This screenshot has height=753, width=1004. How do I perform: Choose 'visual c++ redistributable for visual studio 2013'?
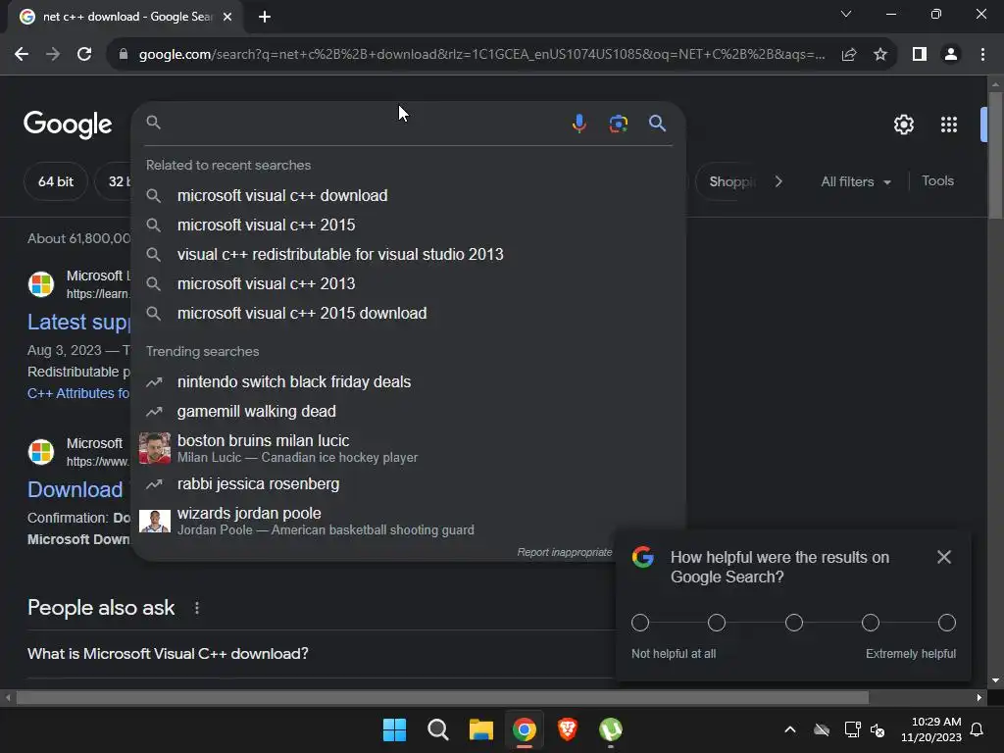tap(409, 255)
